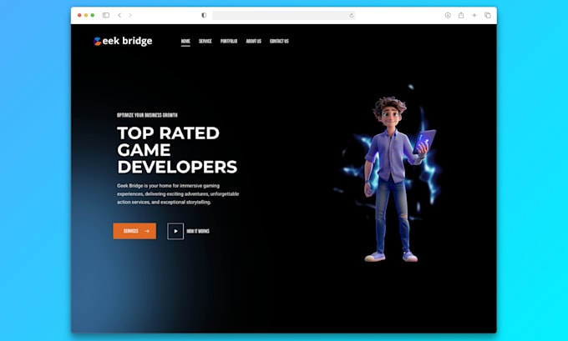568x341 pixels.
Task: Close window with red button
Action: click(x=79, y=15)
